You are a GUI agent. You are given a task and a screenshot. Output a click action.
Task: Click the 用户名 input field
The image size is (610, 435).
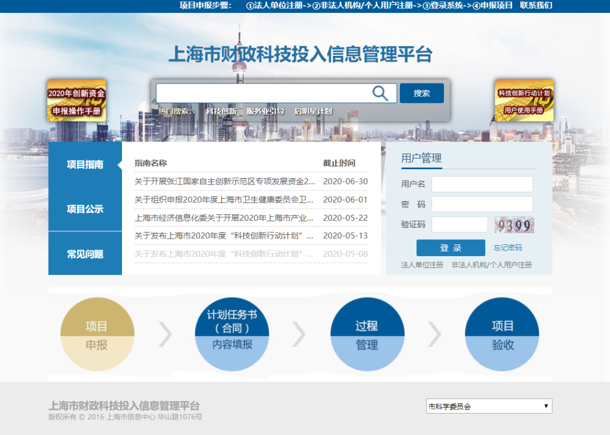pyautogui.click(x=482, y=184)
